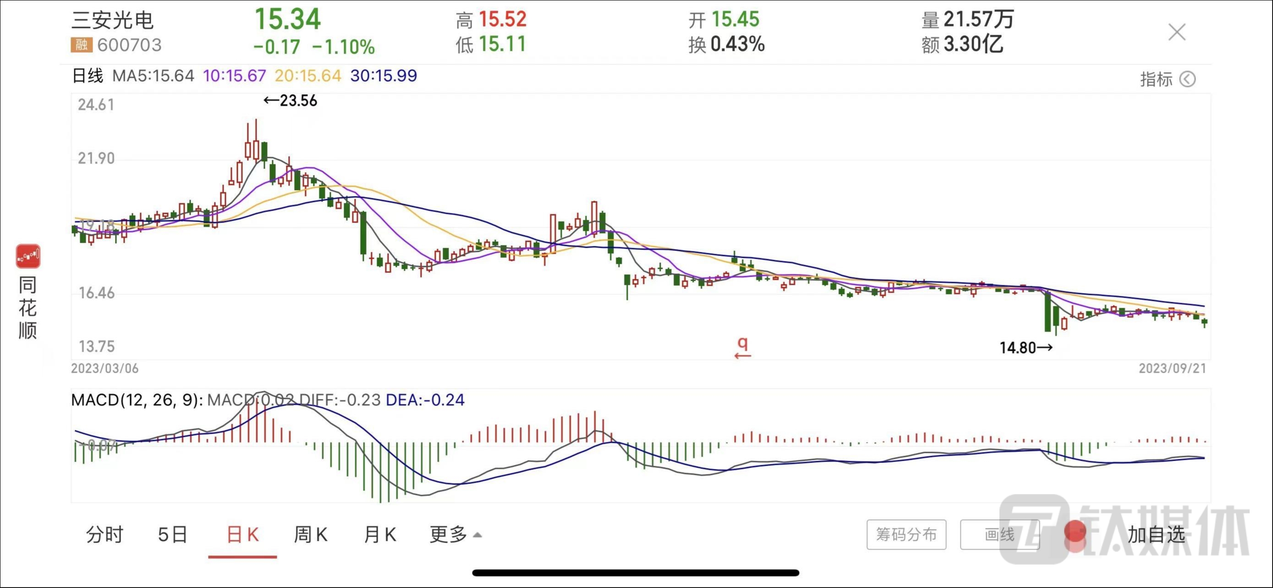The height and width of the screenshot is (588, 1273).
Task: Select the 日K tab
Action: (x=242, y=534)
